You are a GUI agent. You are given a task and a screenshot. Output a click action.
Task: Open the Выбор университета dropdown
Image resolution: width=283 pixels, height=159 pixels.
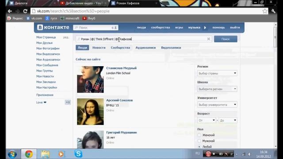217,105
